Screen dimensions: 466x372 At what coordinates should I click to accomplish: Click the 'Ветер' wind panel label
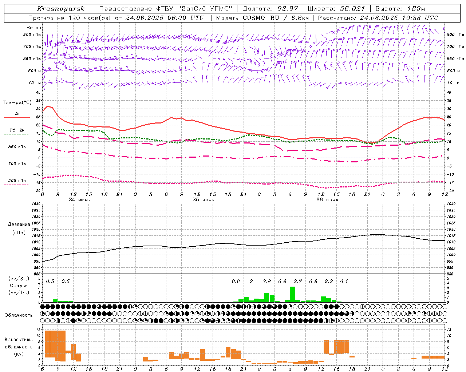coord(34,28)
